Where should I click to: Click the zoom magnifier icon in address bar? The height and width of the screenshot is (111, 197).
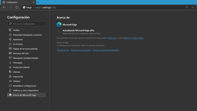coord(187,7)
